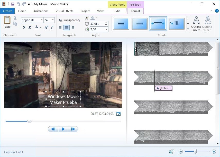
Task: Collapse the ribbon with chevron
Action: [x=211, y=11]
